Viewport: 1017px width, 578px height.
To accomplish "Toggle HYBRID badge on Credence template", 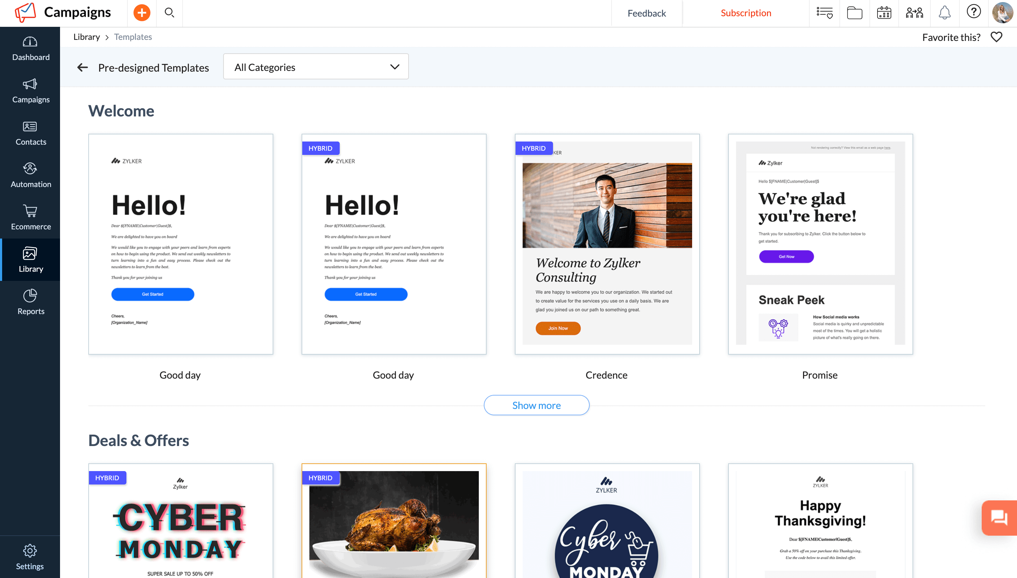I will click(x=533, y=148).
